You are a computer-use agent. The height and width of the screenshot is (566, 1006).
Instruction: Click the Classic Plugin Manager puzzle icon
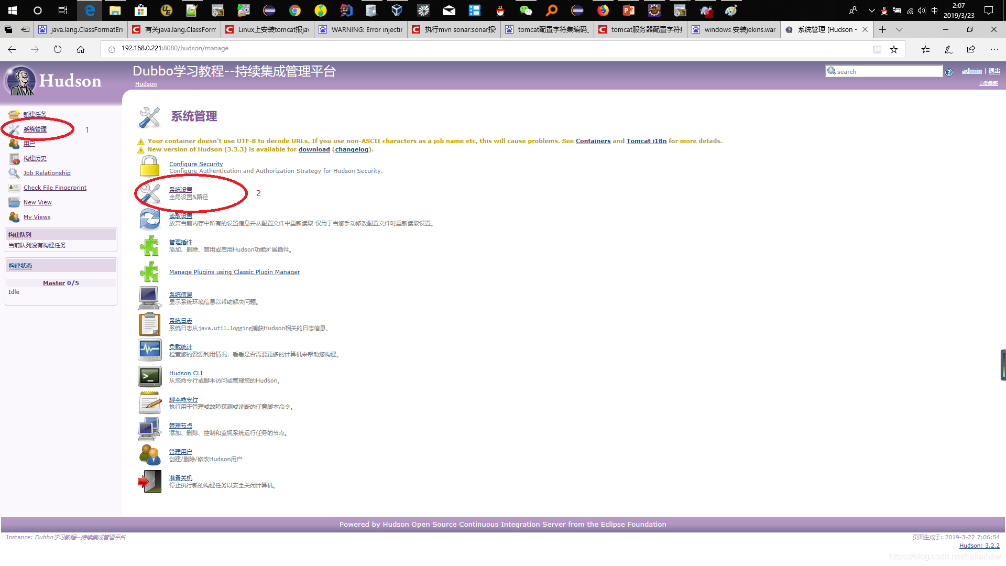click(149, 271)
